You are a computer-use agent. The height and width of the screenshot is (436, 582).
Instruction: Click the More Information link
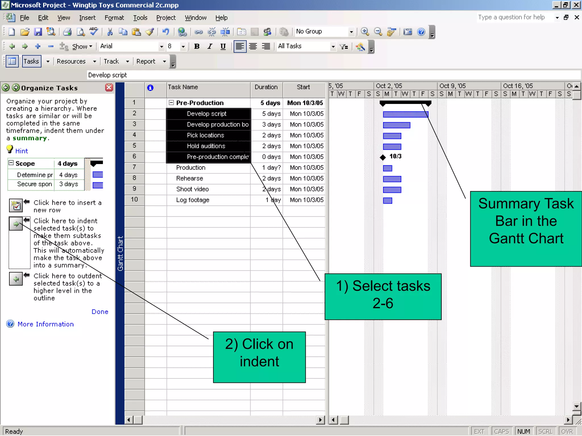point(45,324)
